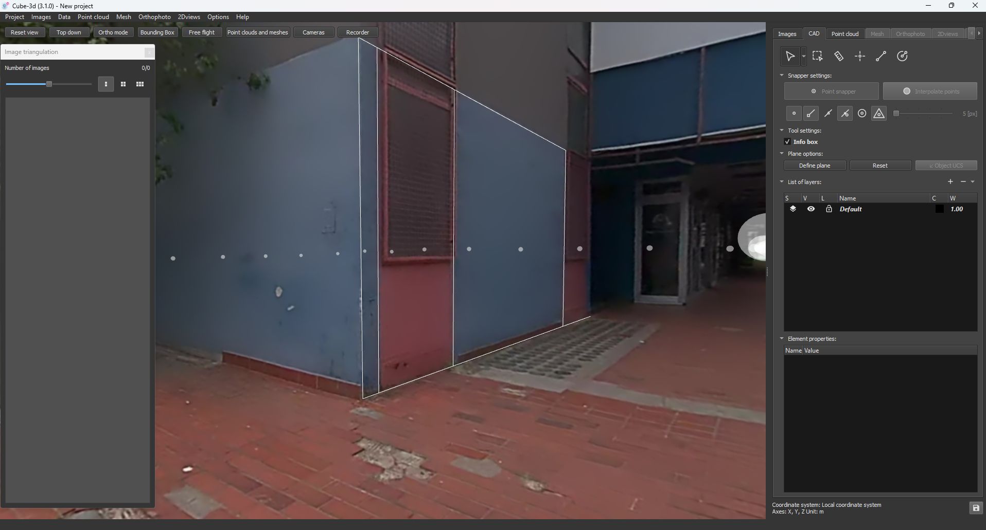Pick the crosshair point creation tool
The height and width of the screenshot is (530, 986).
coord(860,57)
